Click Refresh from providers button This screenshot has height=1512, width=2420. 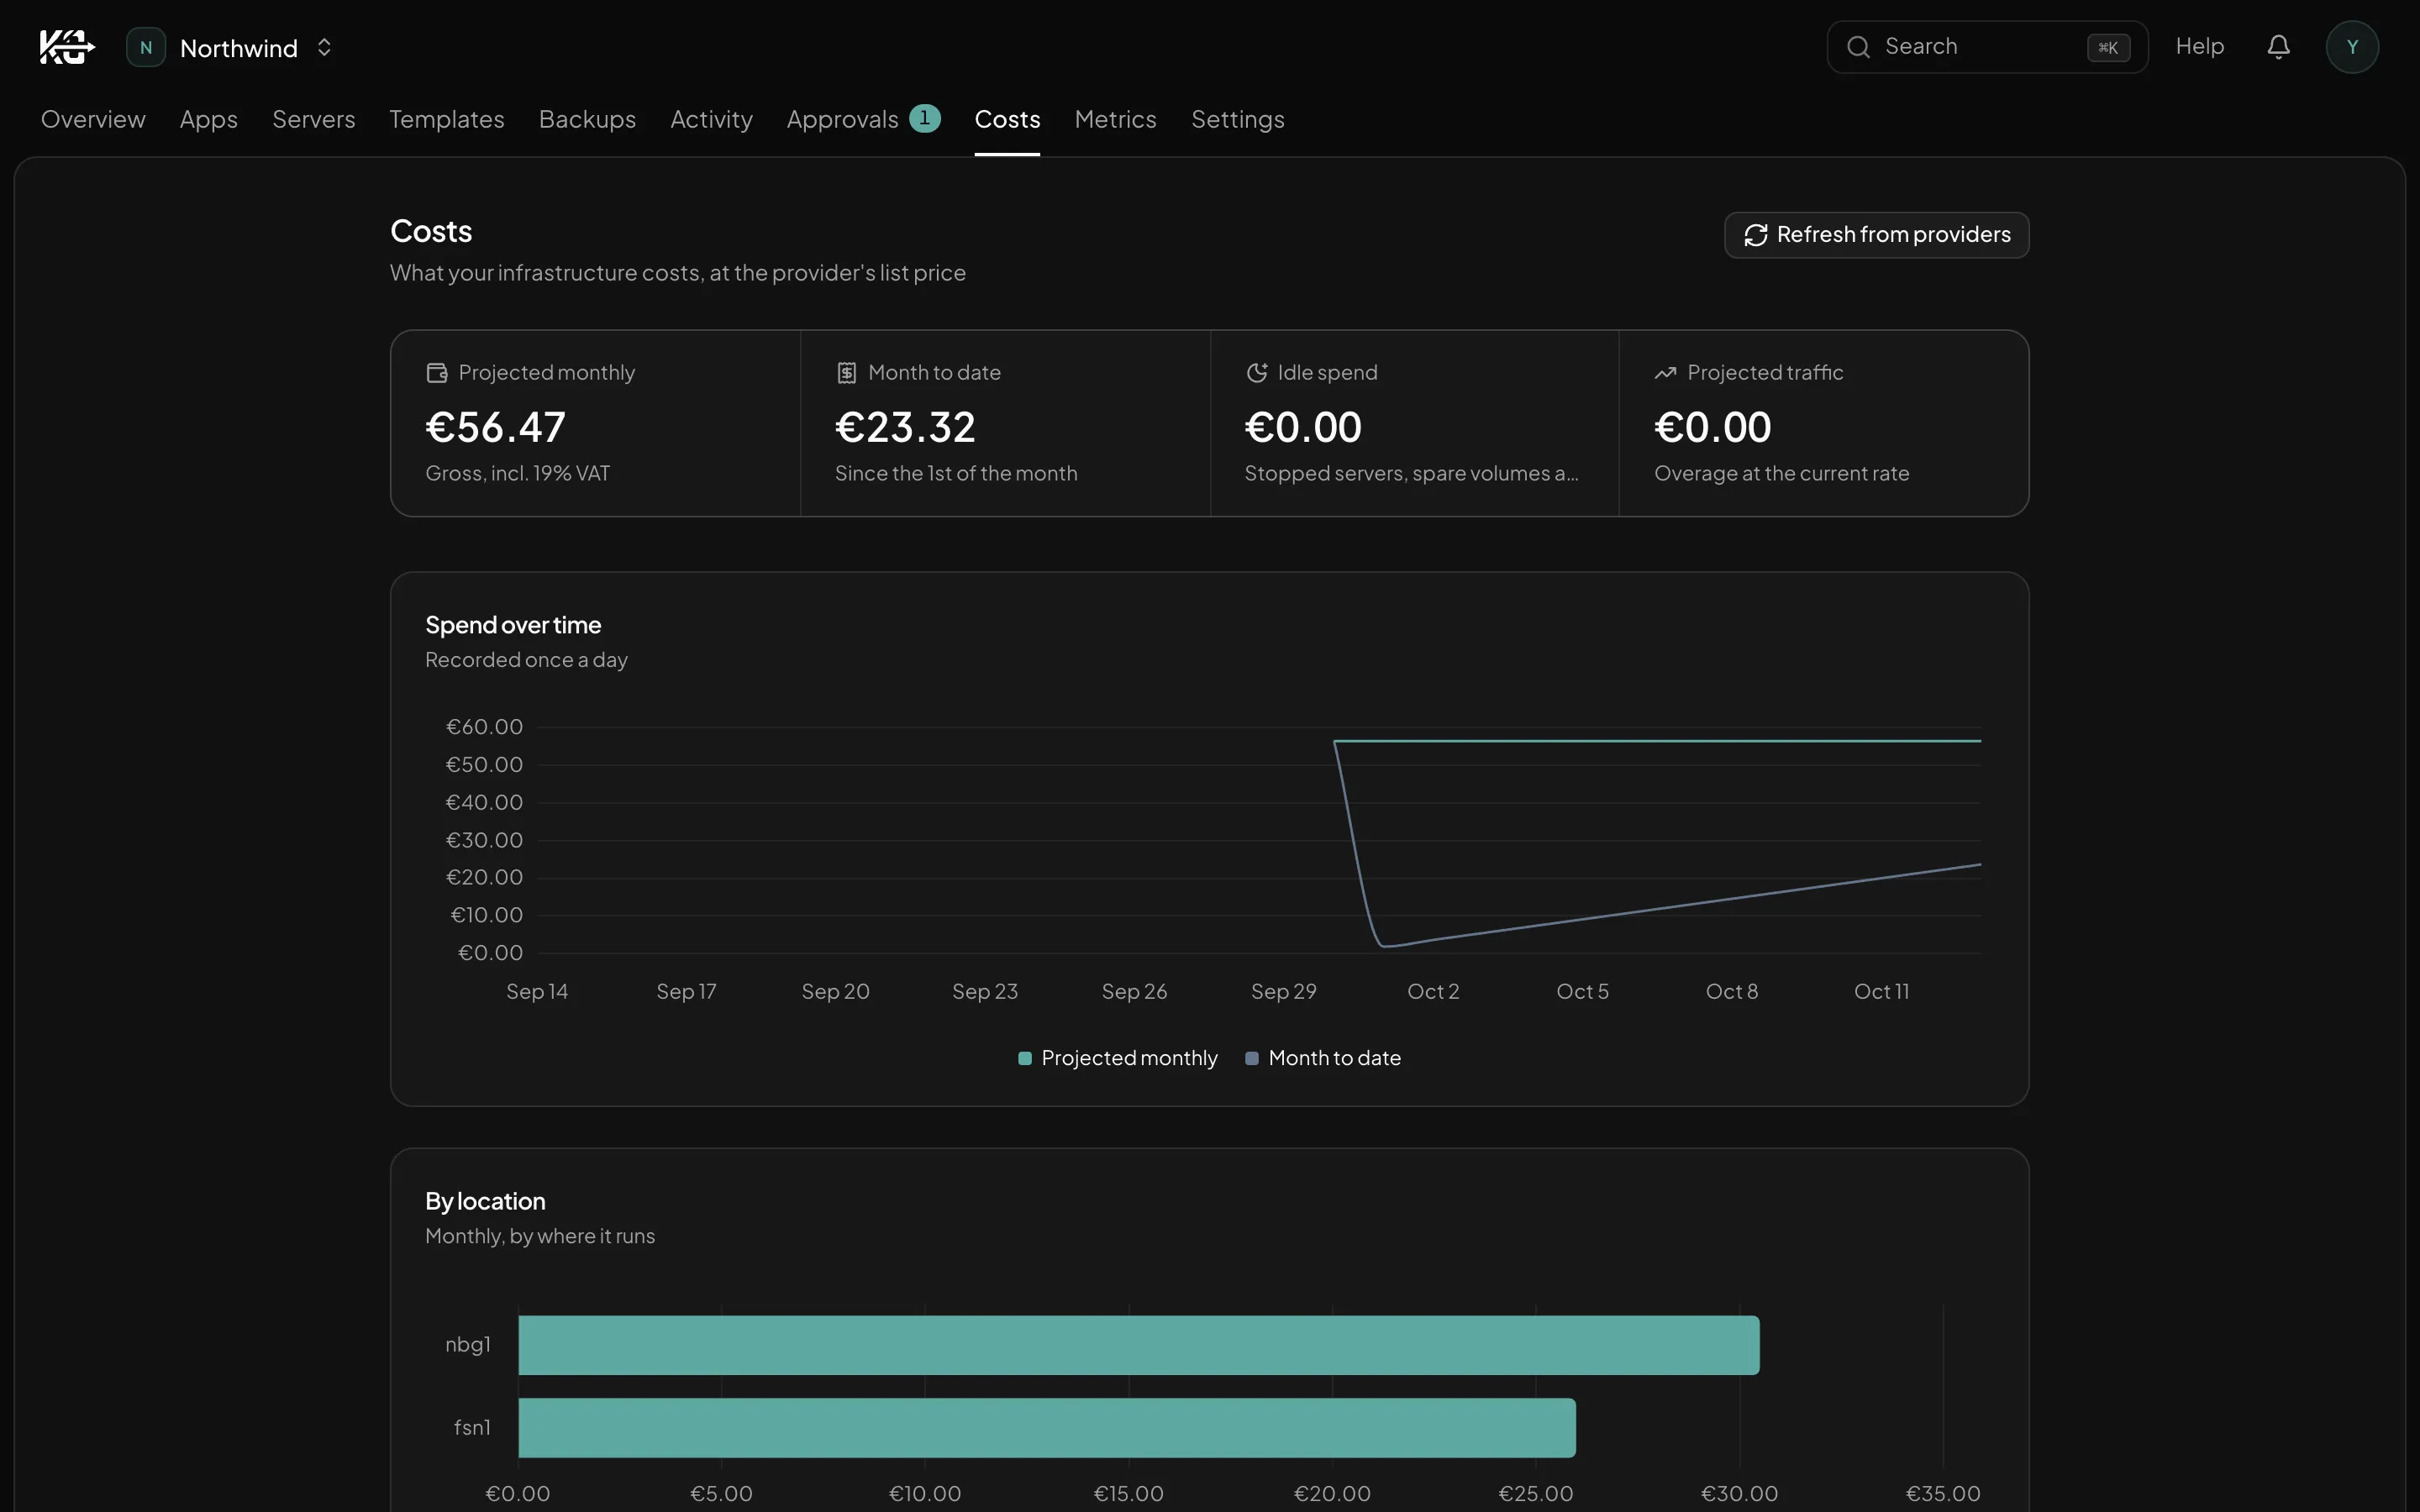(x=1876, y=235)
